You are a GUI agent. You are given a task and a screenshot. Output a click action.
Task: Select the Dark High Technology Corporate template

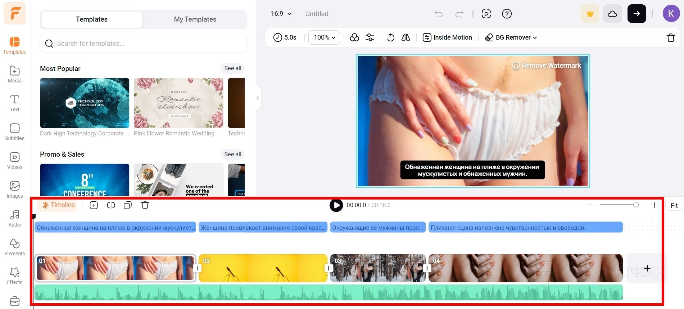coord(85,103)
